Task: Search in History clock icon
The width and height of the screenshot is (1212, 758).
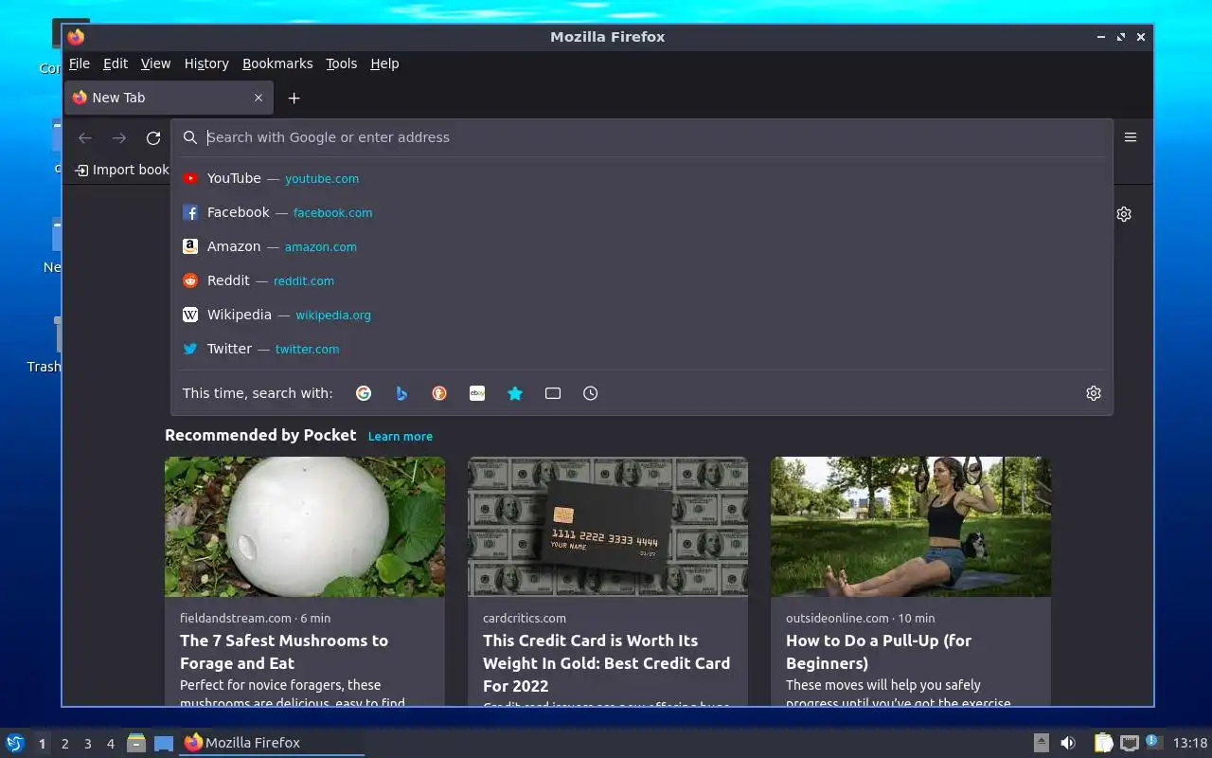Action: click(591, 393)
